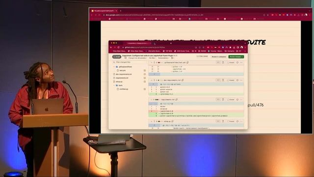Viewport: 314px width, 177px height.
Task: Click the Filter changed files field
Action: pos(130,62)
